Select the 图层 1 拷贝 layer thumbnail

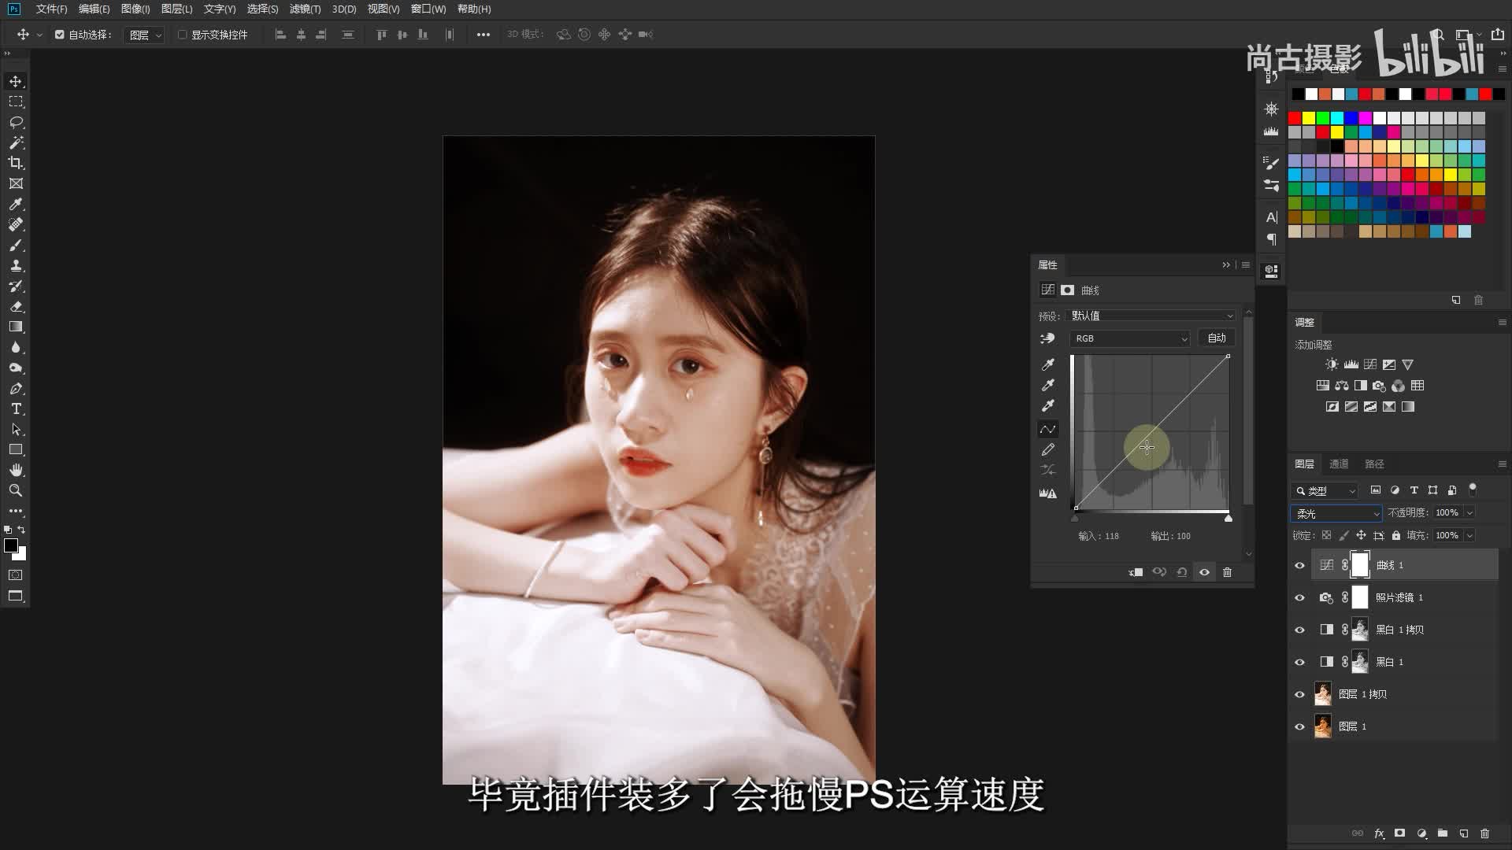tap(1323, 693)
